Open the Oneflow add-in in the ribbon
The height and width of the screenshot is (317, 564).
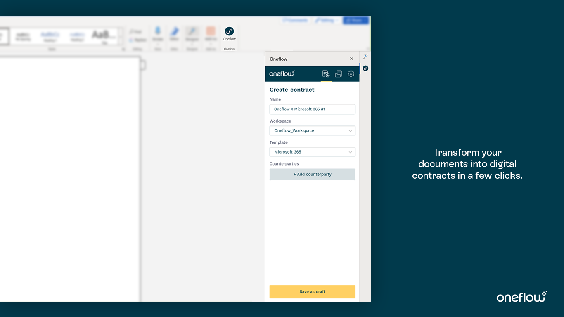coord(229,33)
